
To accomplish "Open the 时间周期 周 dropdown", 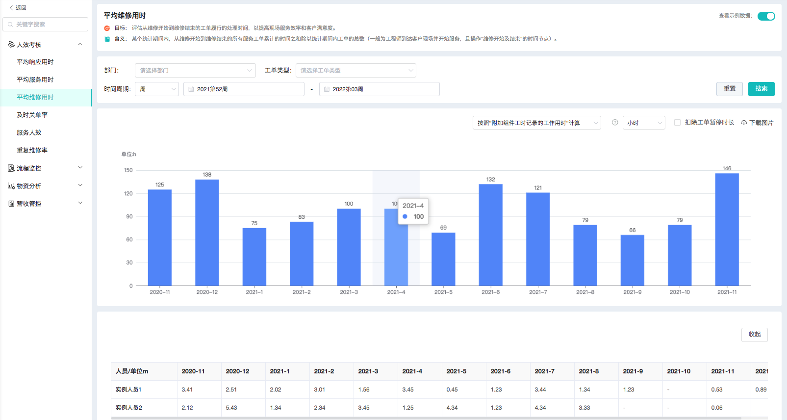I will pos(157,89).
